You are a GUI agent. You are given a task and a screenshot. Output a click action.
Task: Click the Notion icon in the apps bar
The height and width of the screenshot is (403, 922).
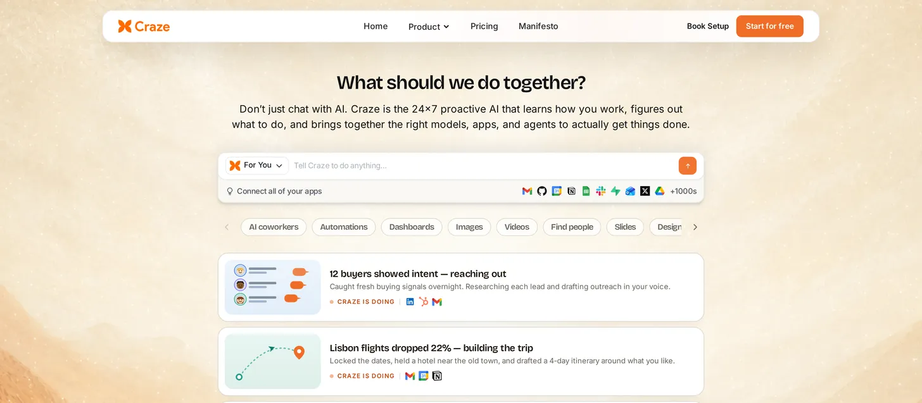(x=571, y=191)
